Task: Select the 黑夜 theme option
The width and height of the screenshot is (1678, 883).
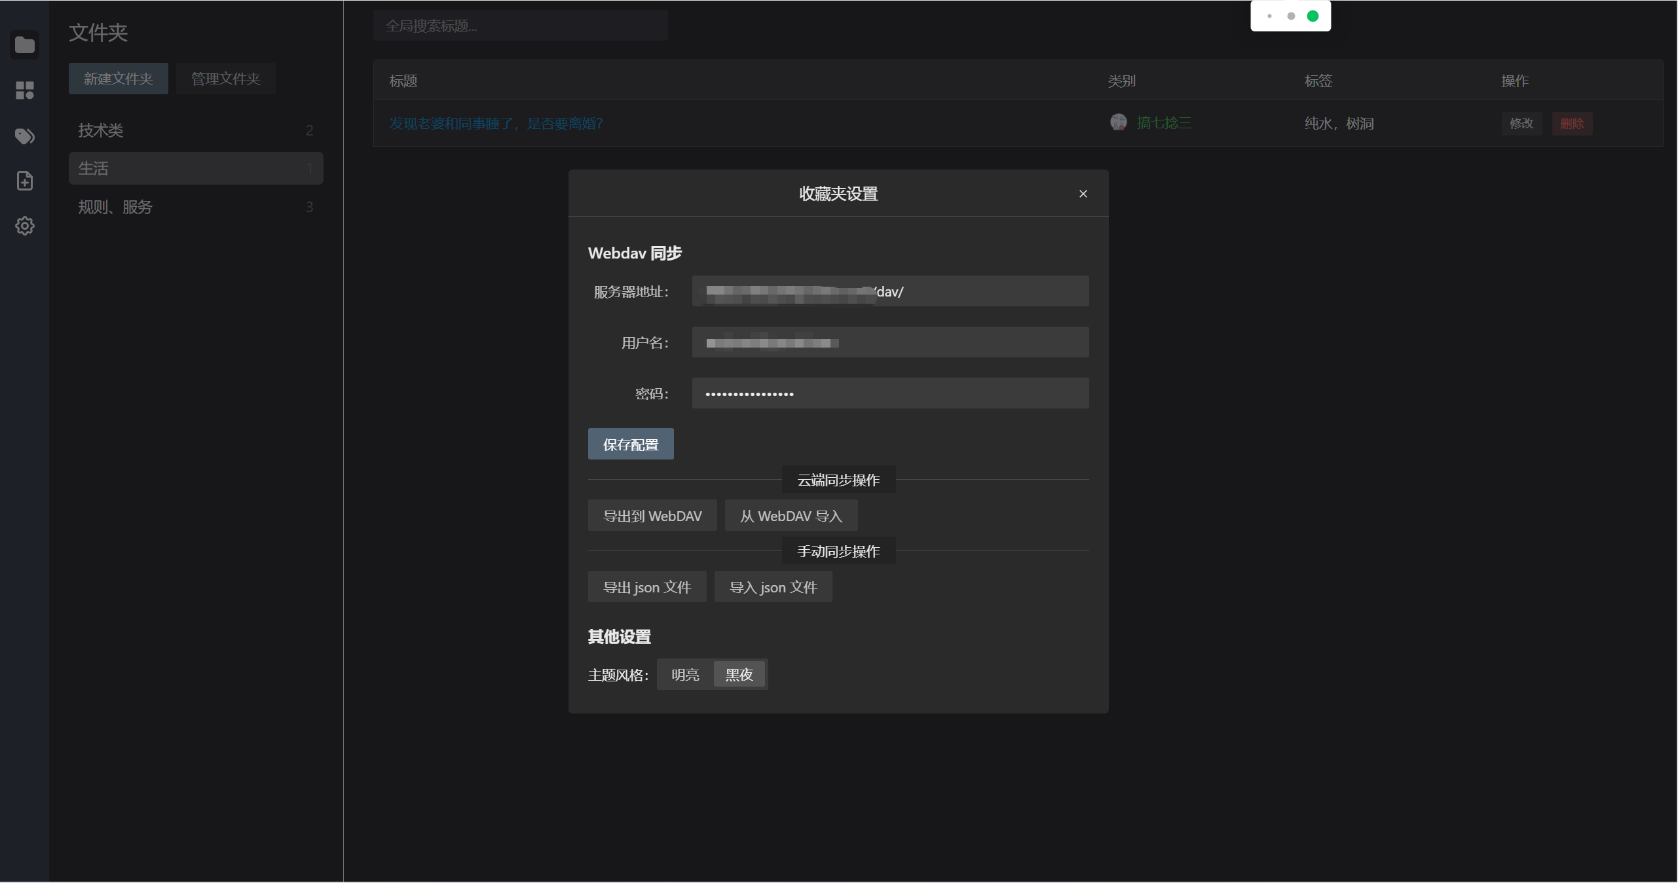Action: [x=739, y=674]
